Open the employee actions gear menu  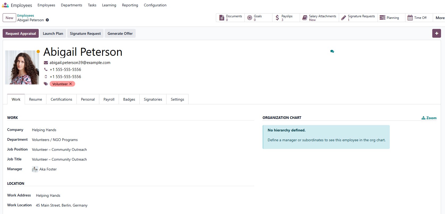pyautogui.click(x=47, y=20)
